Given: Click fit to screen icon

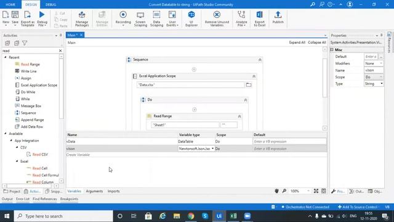Looking at the screenshot, I should 316,191.
